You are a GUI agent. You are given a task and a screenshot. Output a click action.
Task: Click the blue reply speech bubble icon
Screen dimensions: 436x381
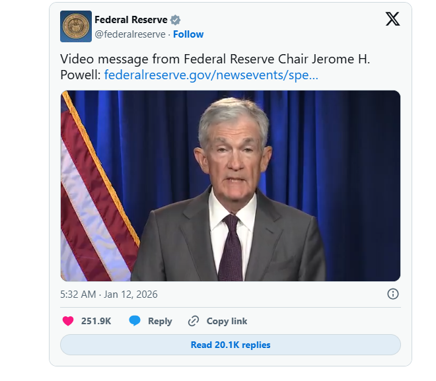135,321
